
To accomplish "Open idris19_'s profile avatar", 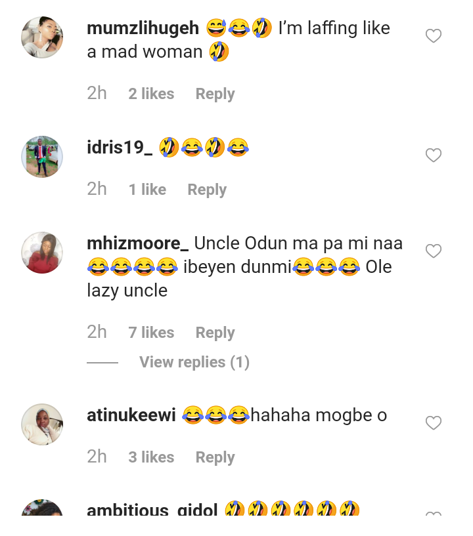I will click(x=42, y=157).
